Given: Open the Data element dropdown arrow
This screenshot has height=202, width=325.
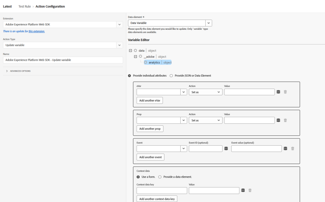Looking at the screenshot, I should click(209, 23).
